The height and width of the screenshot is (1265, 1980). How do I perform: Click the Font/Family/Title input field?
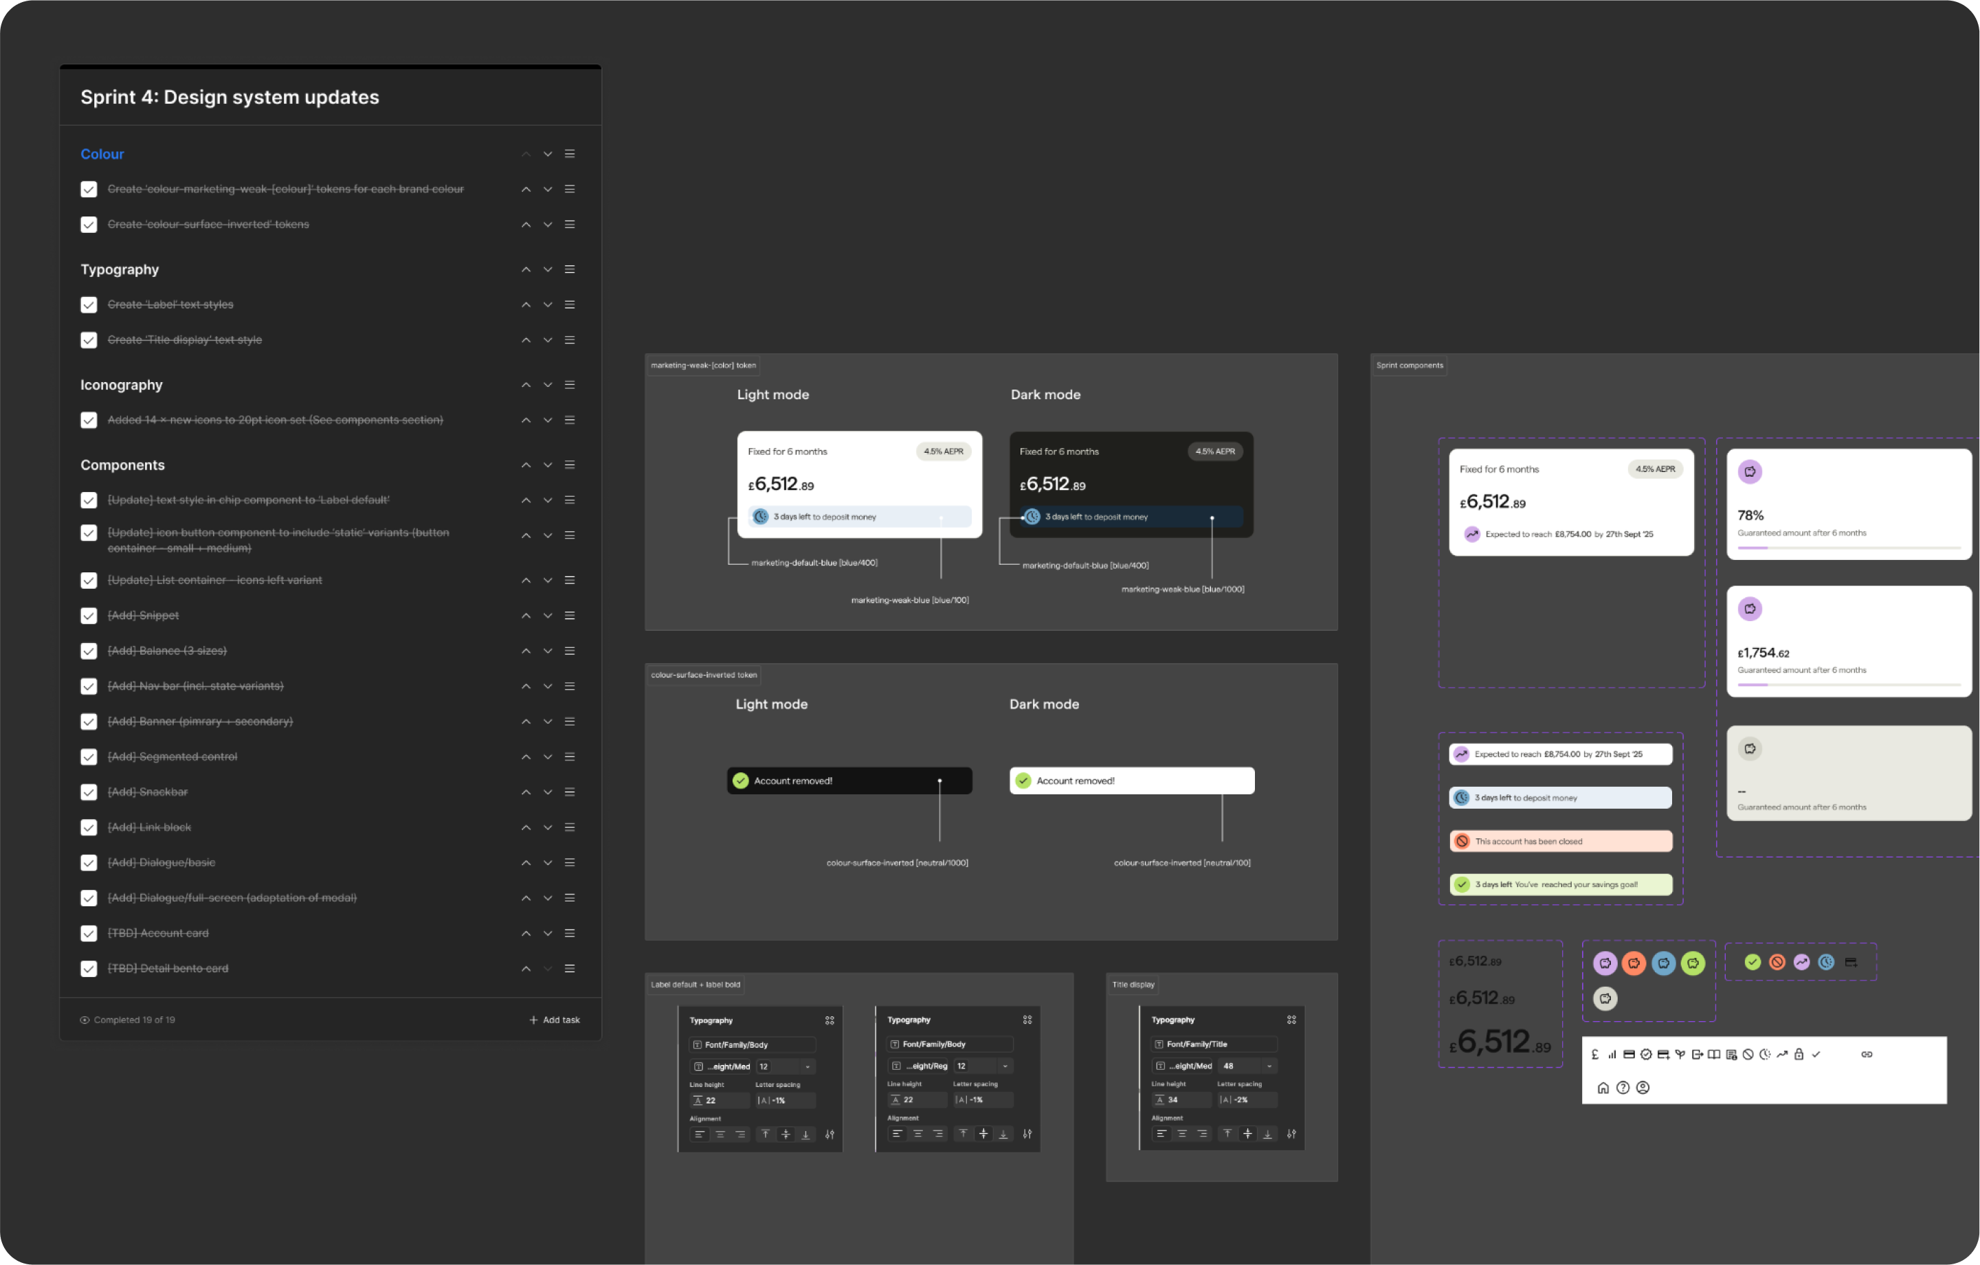1214,1044
